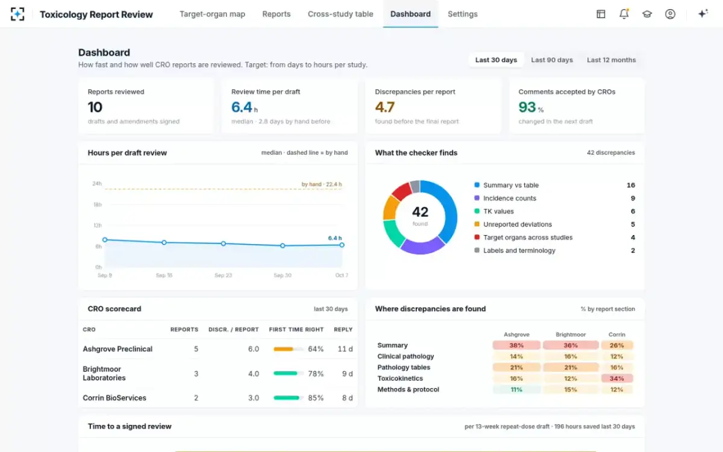Click Sep 23 data point on chart
The width and height of the screenshot is (723, 452).
223,243
